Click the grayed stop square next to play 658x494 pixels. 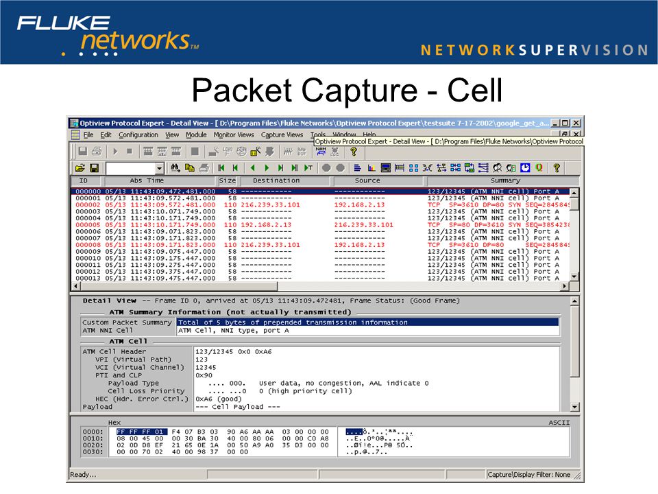click(x=130, y=151)
